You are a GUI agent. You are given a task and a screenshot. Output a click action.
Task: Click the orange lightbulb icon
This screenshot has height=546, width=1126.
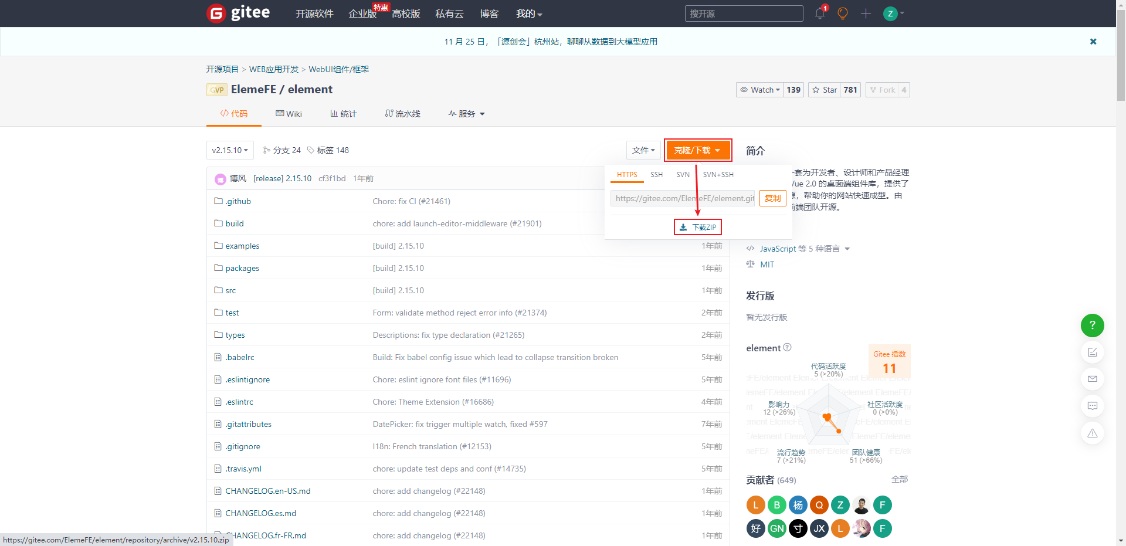843,13
